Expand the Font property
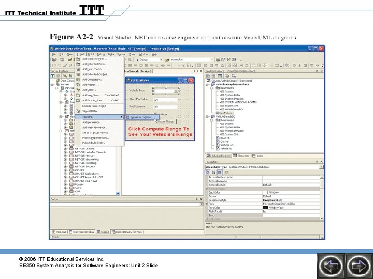The image size is (373, 279). [207, 204]
